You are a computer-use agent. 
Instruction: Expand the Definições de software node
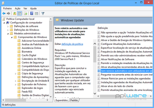click(8, 26)
